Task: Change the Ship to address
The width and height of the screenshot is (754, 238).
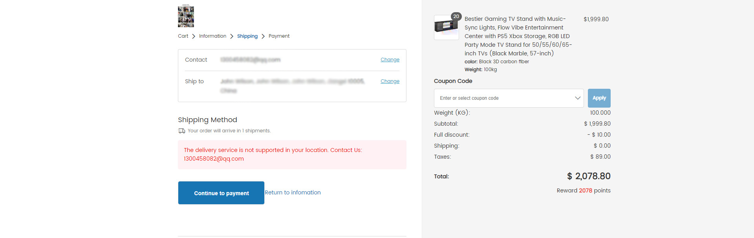Action: (390, 81)
